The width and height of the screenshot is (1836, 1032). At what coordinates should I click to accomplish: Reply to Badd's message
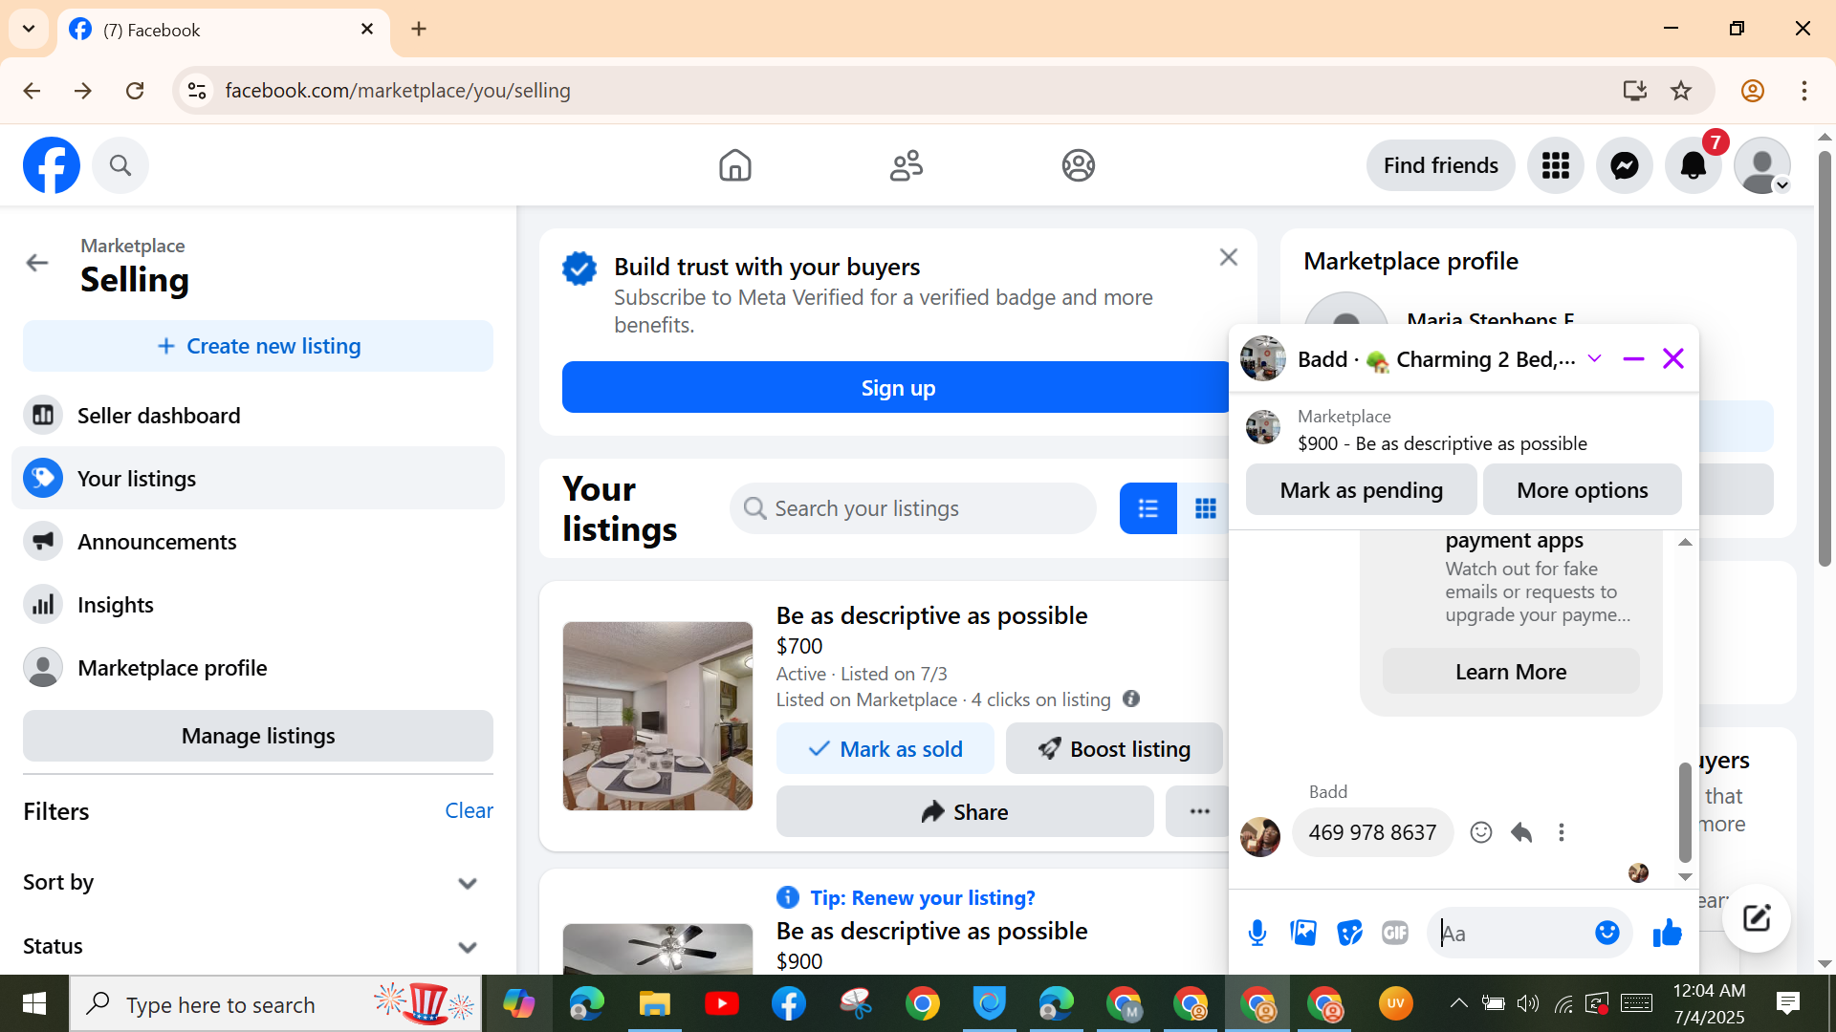pos(1521,832)
